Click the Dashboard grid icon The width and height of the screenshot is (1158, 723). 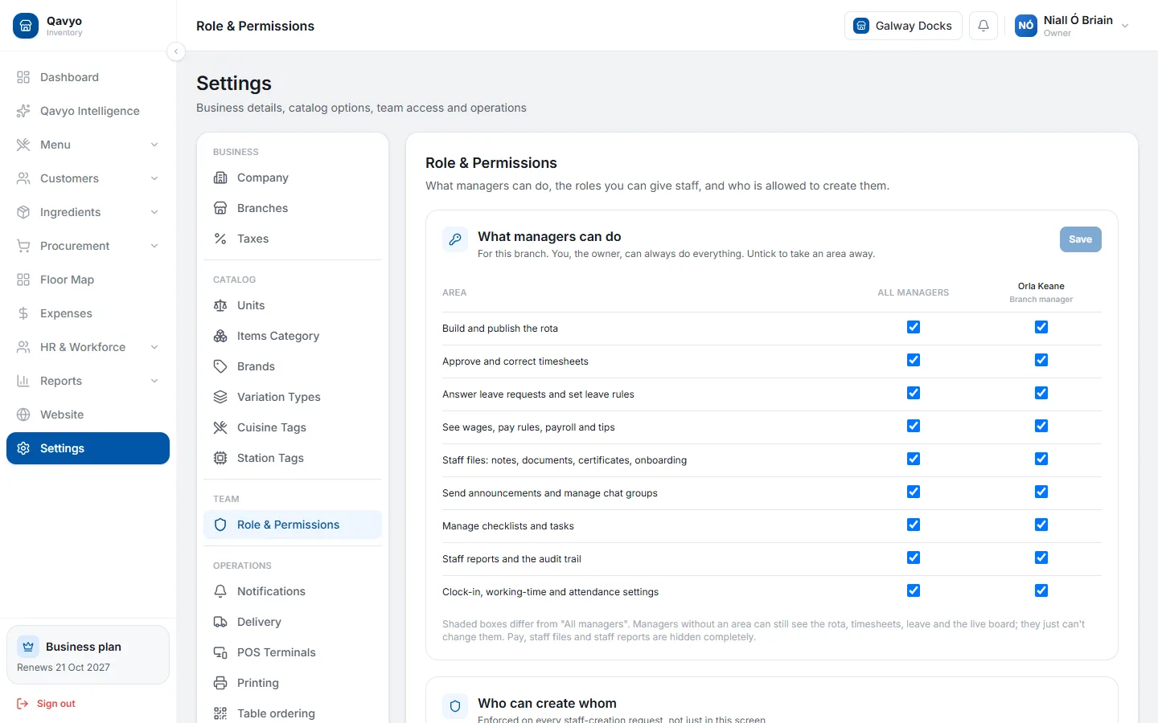point(23,77)
